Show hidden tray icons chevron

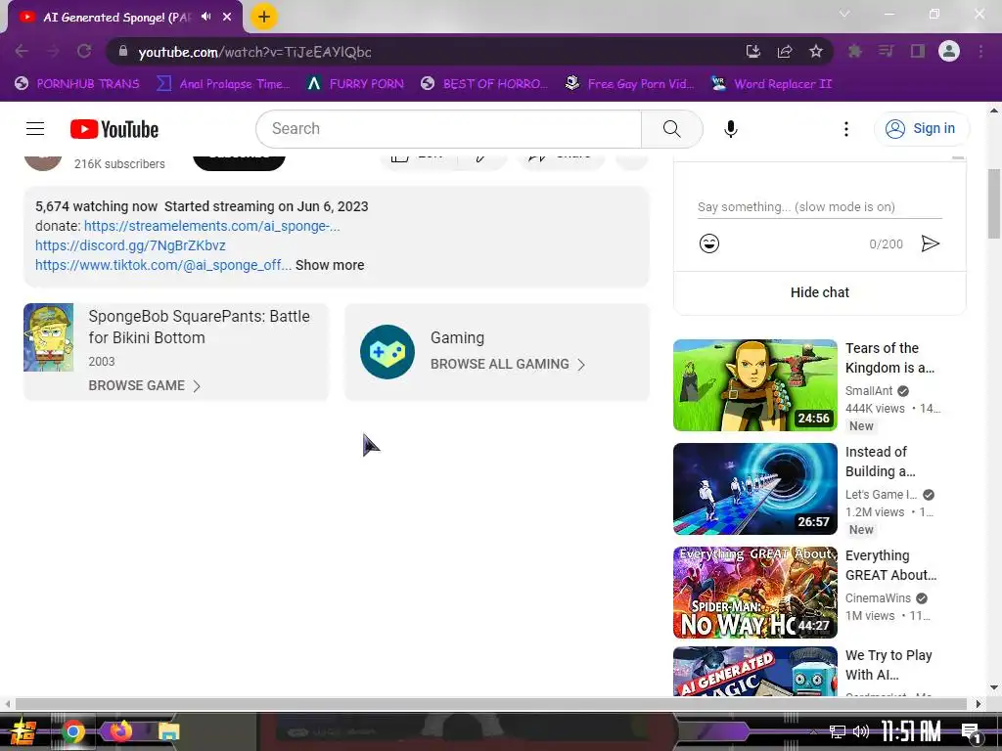(813, 731)
